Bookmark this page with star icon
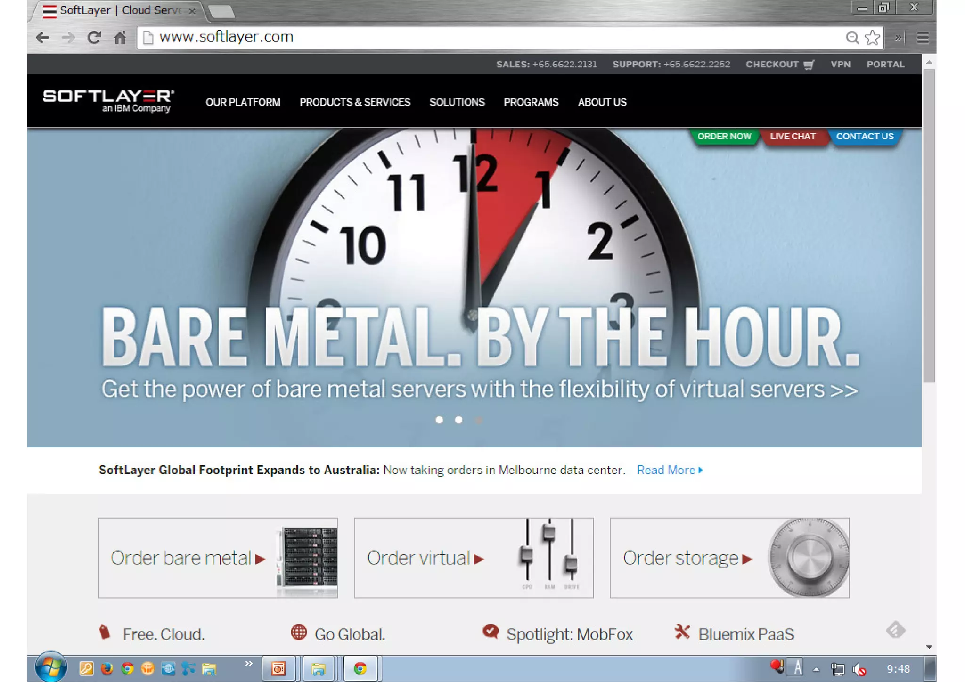The image size is (965, 682). (x=873, y=38)
